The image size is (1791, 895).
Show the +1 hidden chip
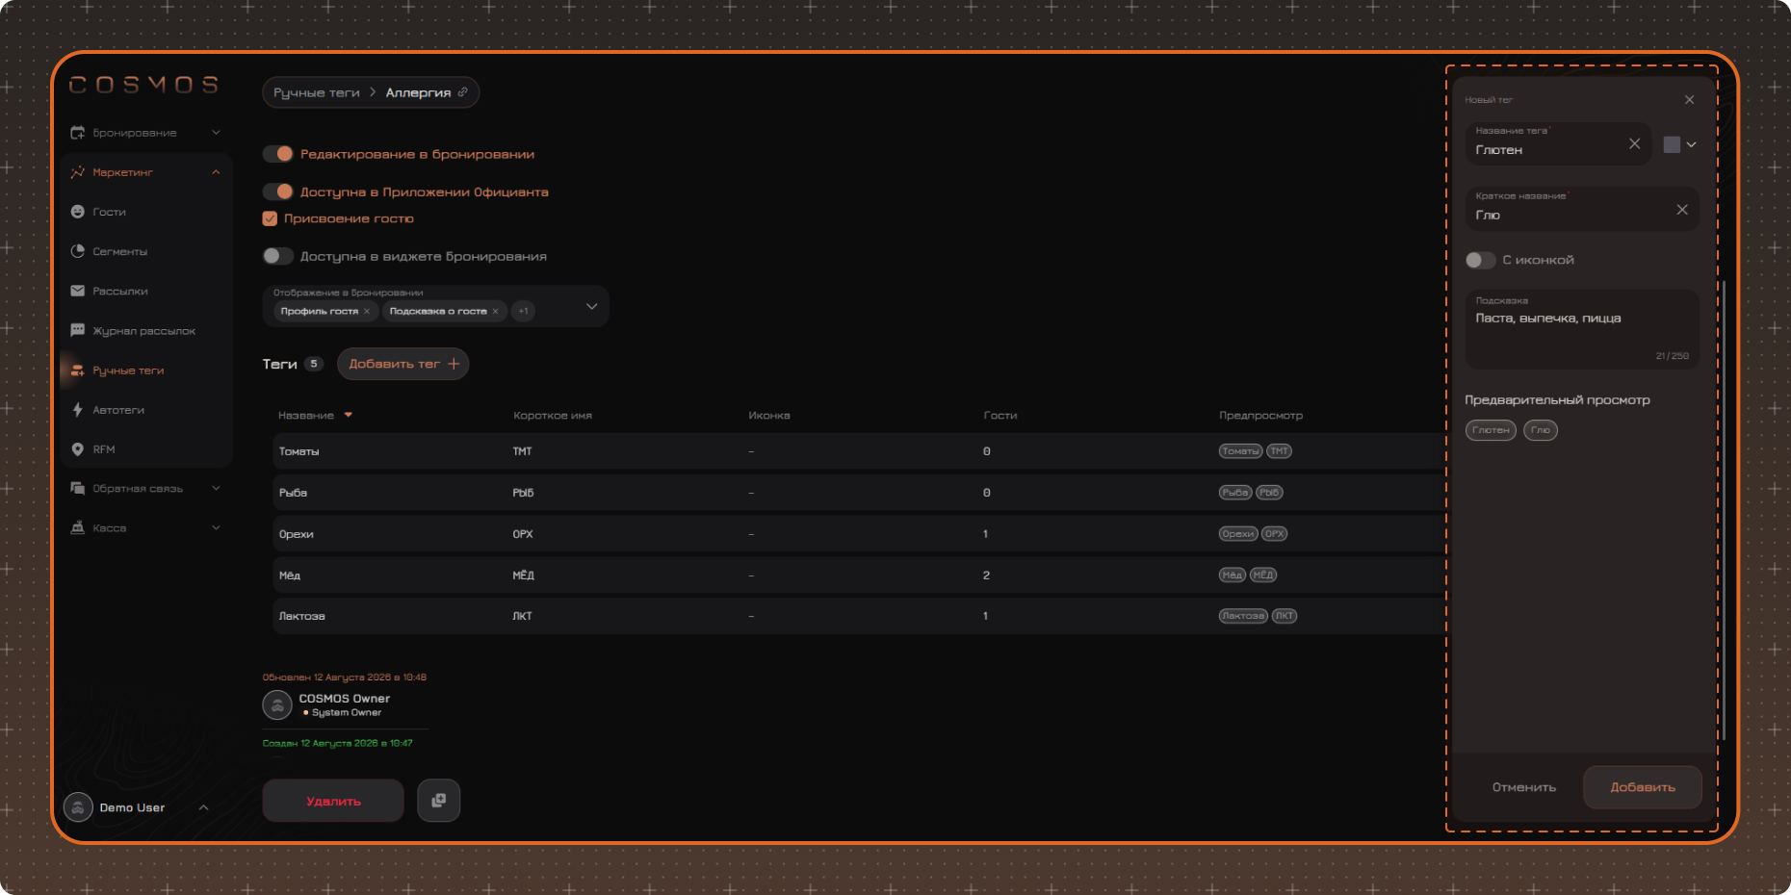pyautogui.click(x=523, y=311)
